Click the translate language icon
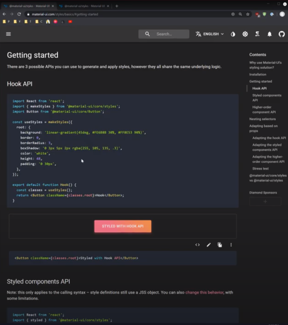Viewport: 288px width, 325px height. tap(198, 34)
